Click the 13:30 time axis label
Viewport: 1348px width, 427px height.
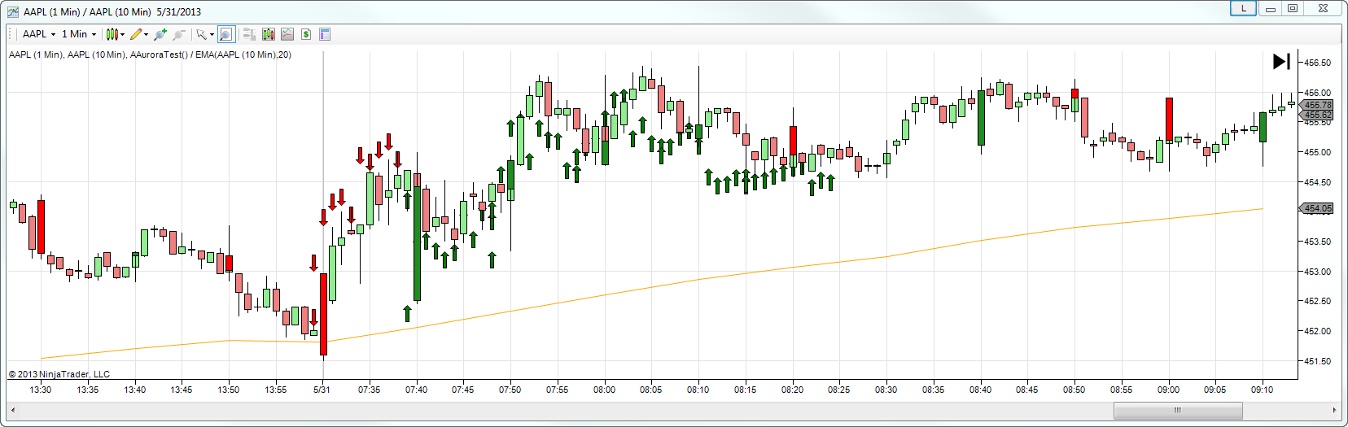pyautogui.click(x=41, y=390)
